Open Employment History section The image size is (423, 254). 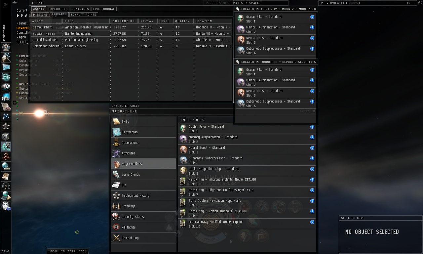[x=143, y=195]
